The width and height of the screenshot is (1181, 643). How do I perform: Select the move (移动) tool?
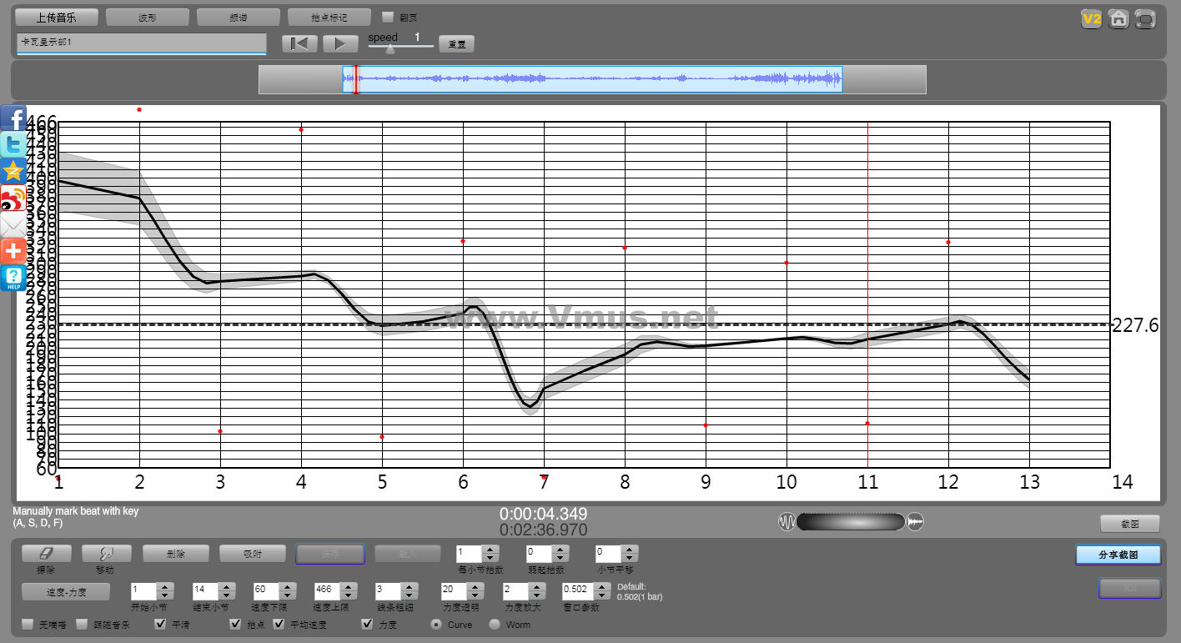point(106,553)
